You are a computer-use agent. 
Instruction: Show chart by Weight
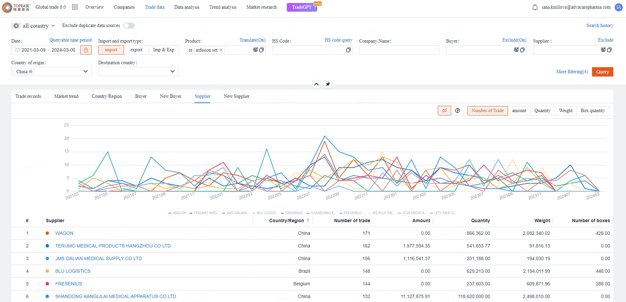coord(566,111)
